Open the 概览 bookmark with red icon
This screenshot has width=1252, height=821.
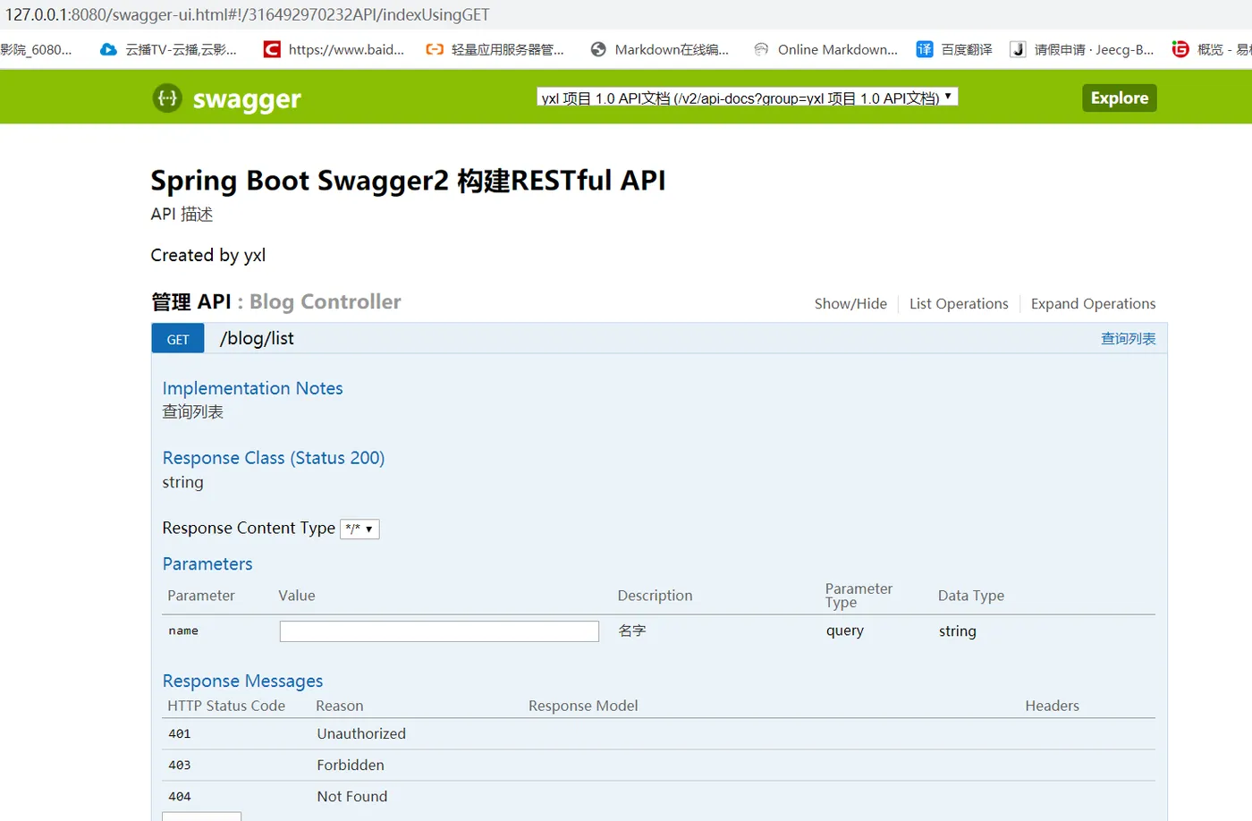(1212, 49)
